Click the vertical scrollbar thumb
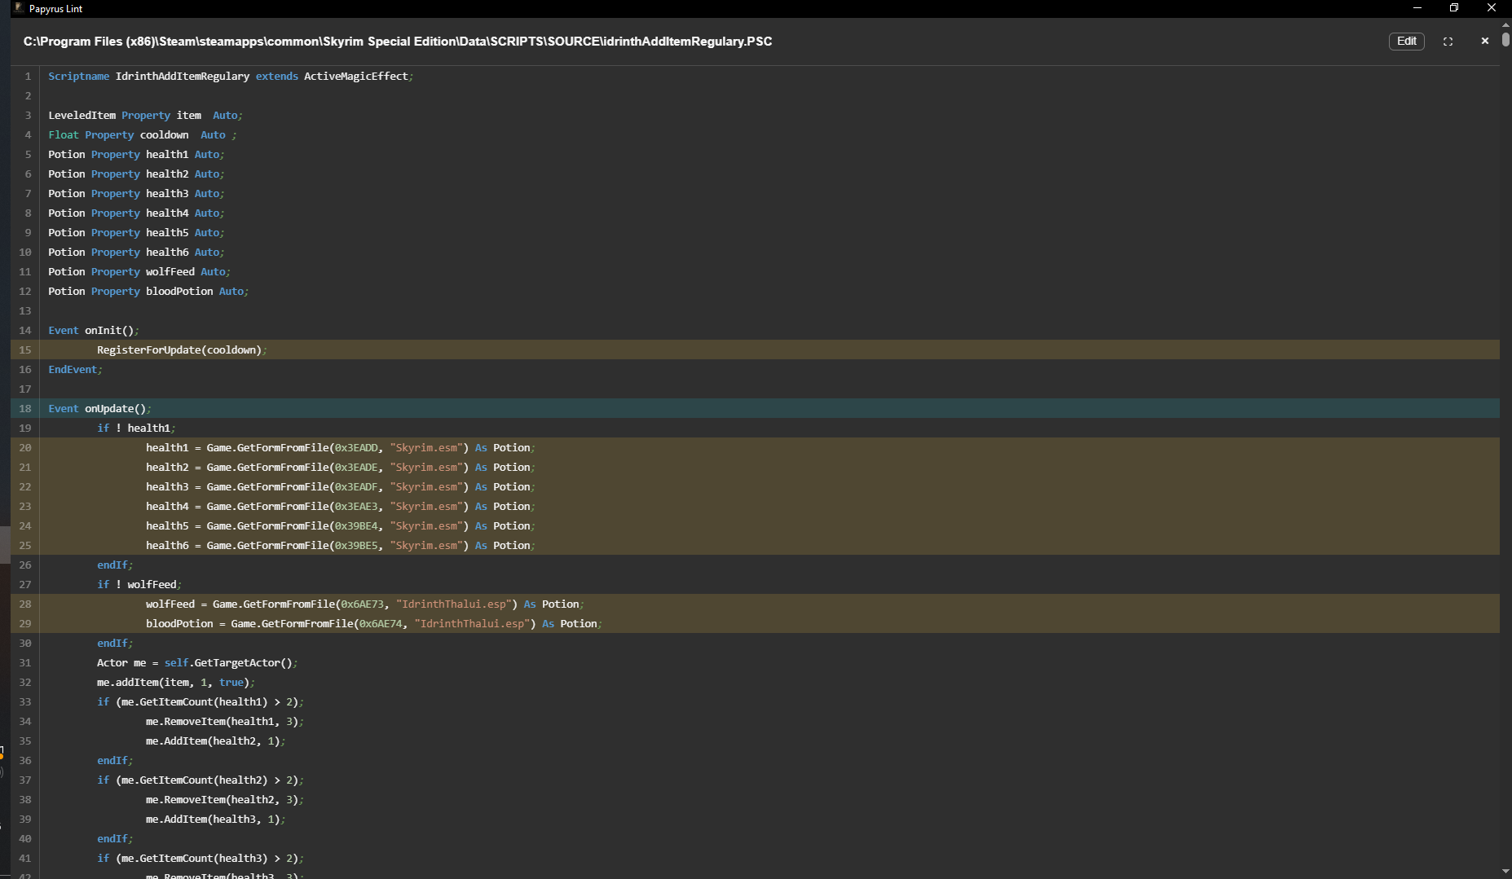Viewport: 1512px width, 879px height. point(1505,39)
